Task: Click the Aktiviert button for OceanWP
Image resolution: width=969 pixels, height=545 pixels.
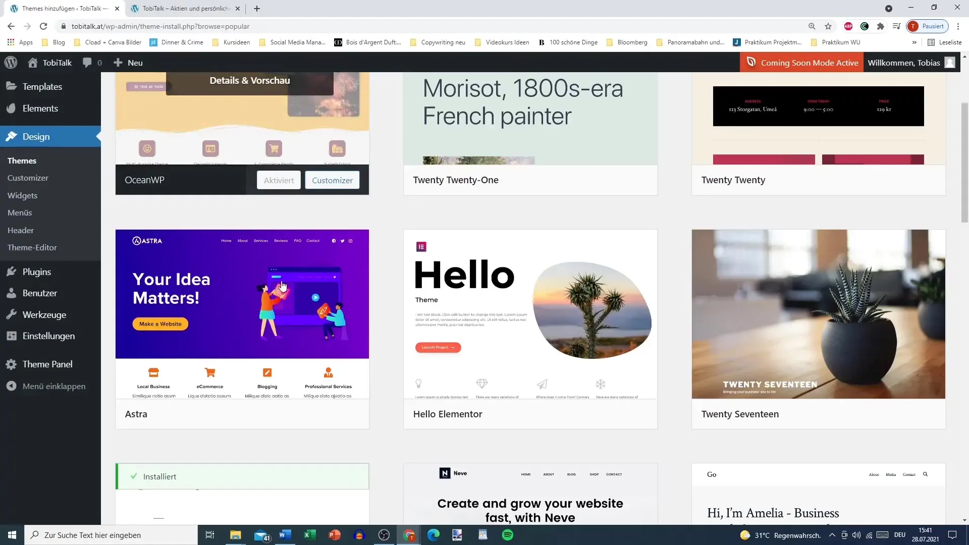Action: [279, 180]
